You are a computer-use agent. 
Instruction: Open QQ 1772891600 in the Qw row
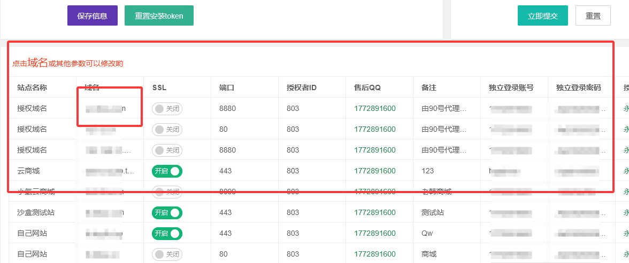pos(374,233)
